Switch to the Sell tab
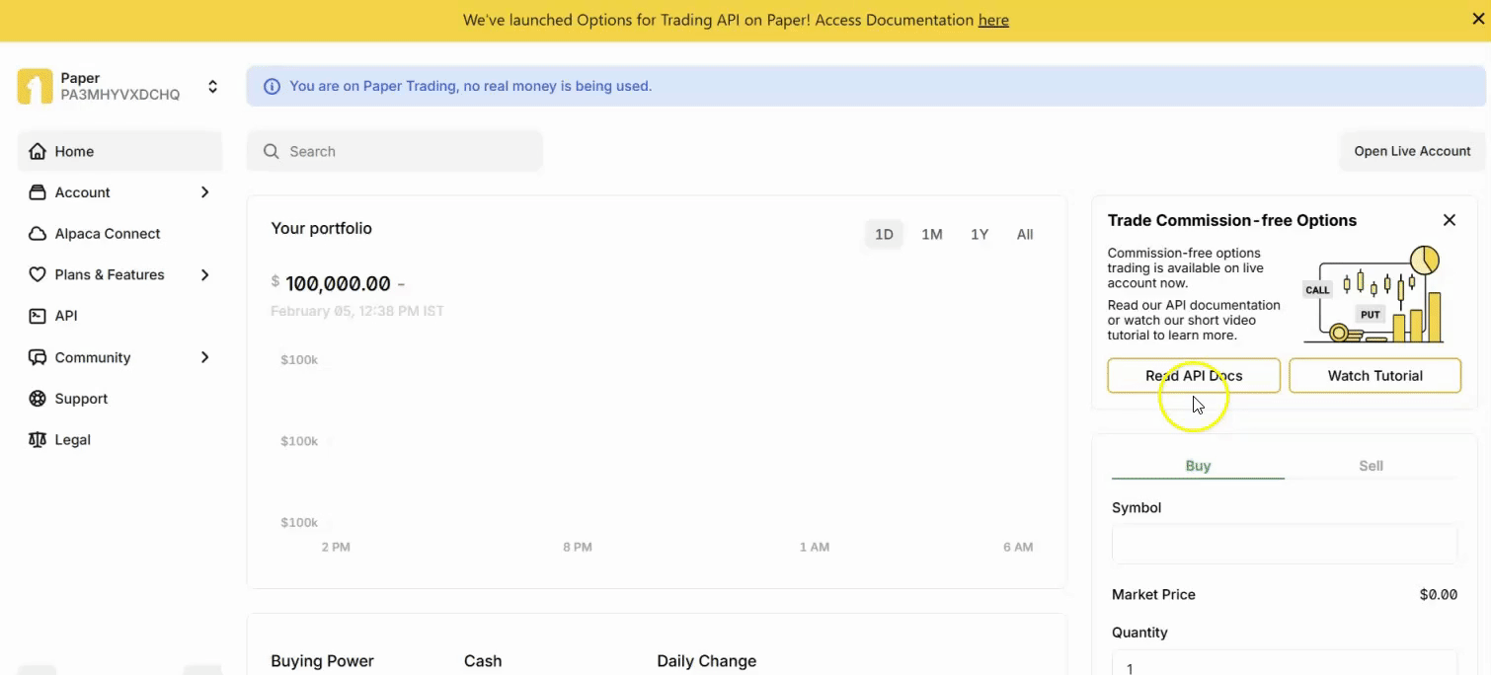Screen dimensions: 1491x675 coord(1371,466)
